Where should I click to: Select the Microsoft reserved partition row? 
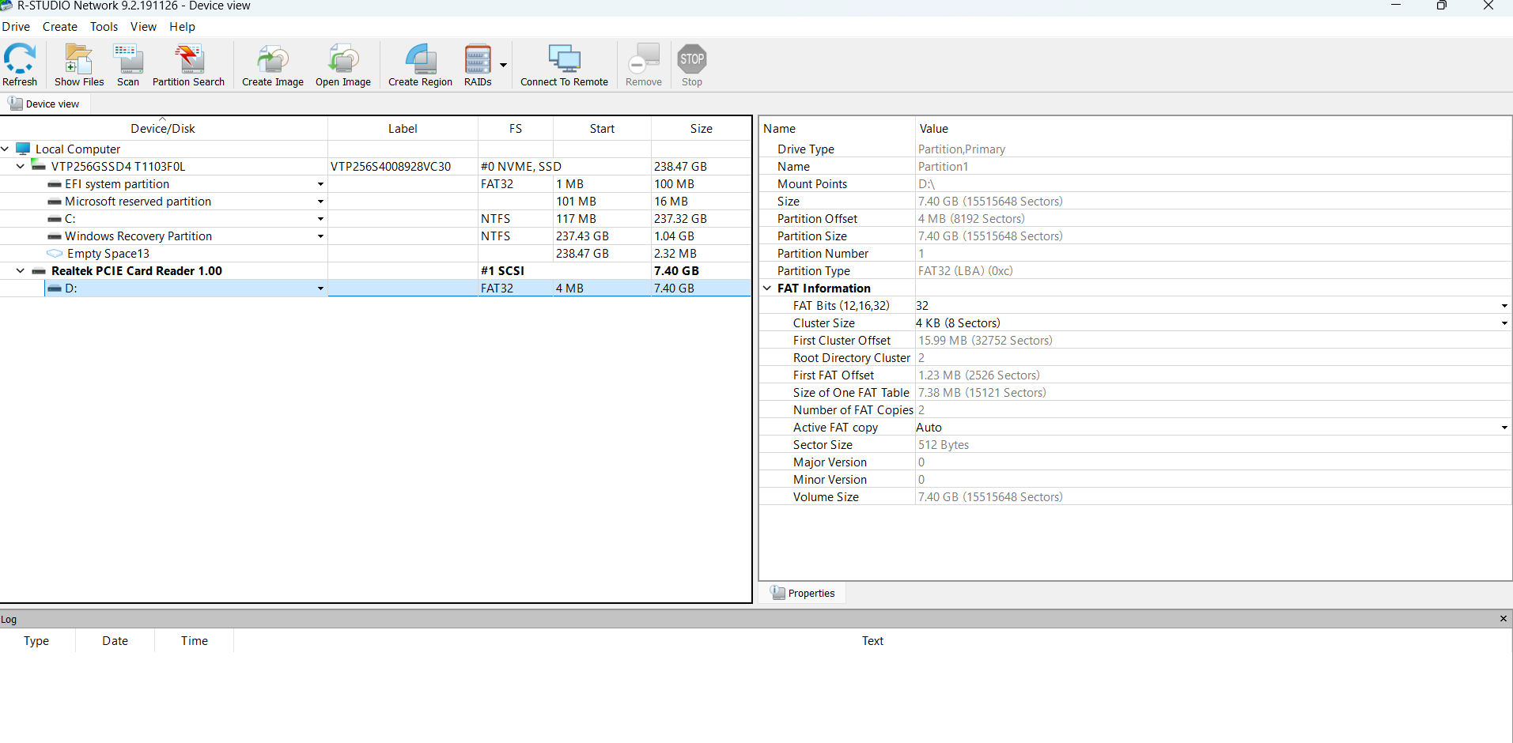coord(376,202)
